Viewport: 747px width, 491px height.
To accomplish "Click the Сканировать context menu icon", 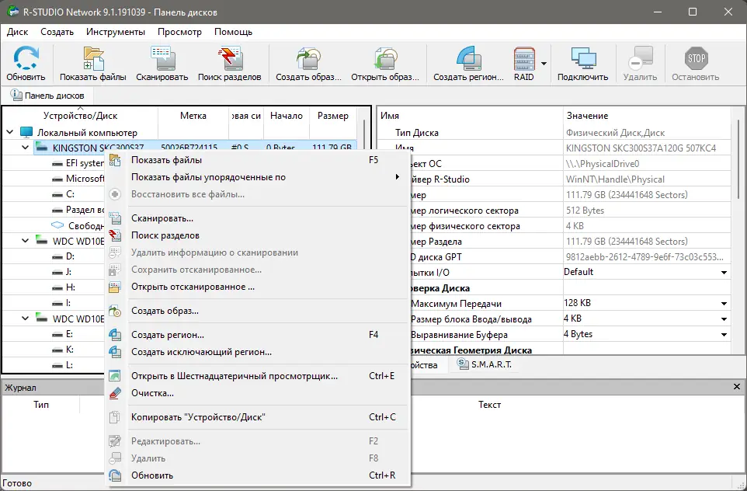I will [115, 218].
